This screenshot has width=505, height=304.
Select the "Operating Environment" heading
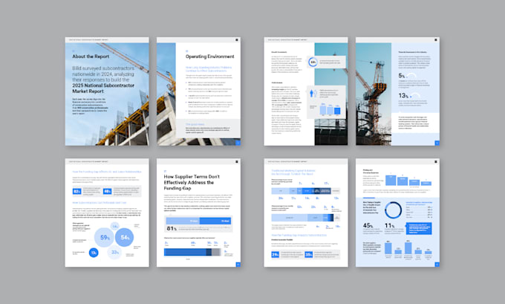209,56
